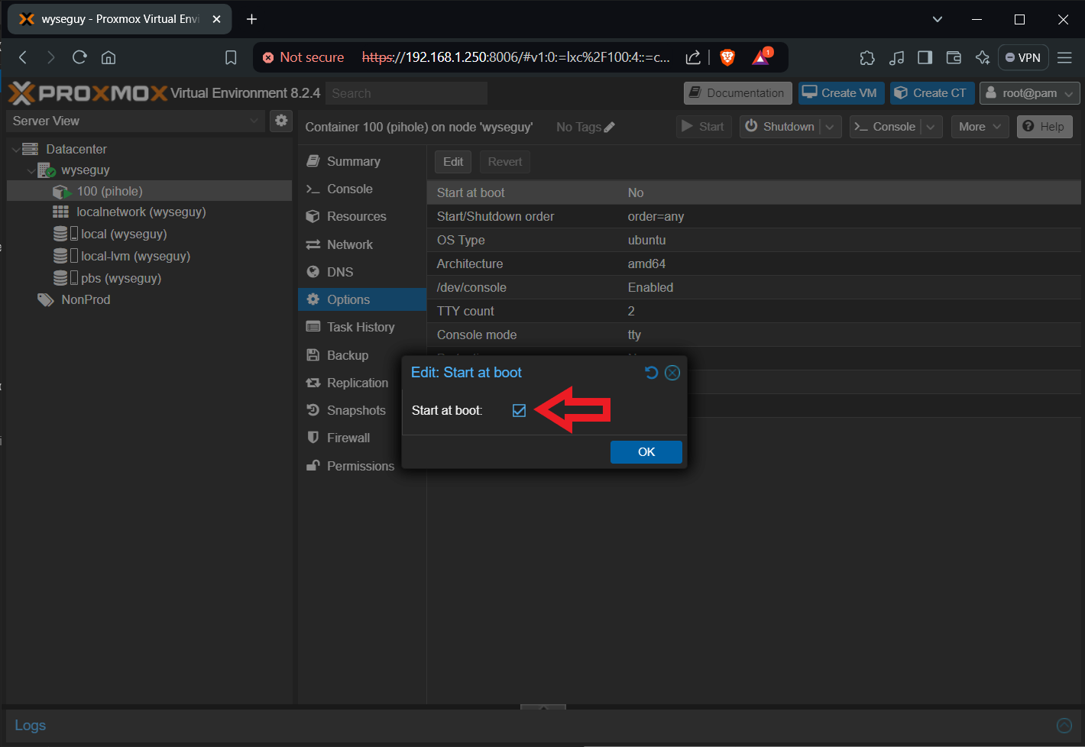This screenshot has height=747, width=1085.
Task: Close the Edit: Start at boot dialog
Action: coord(672,373)
